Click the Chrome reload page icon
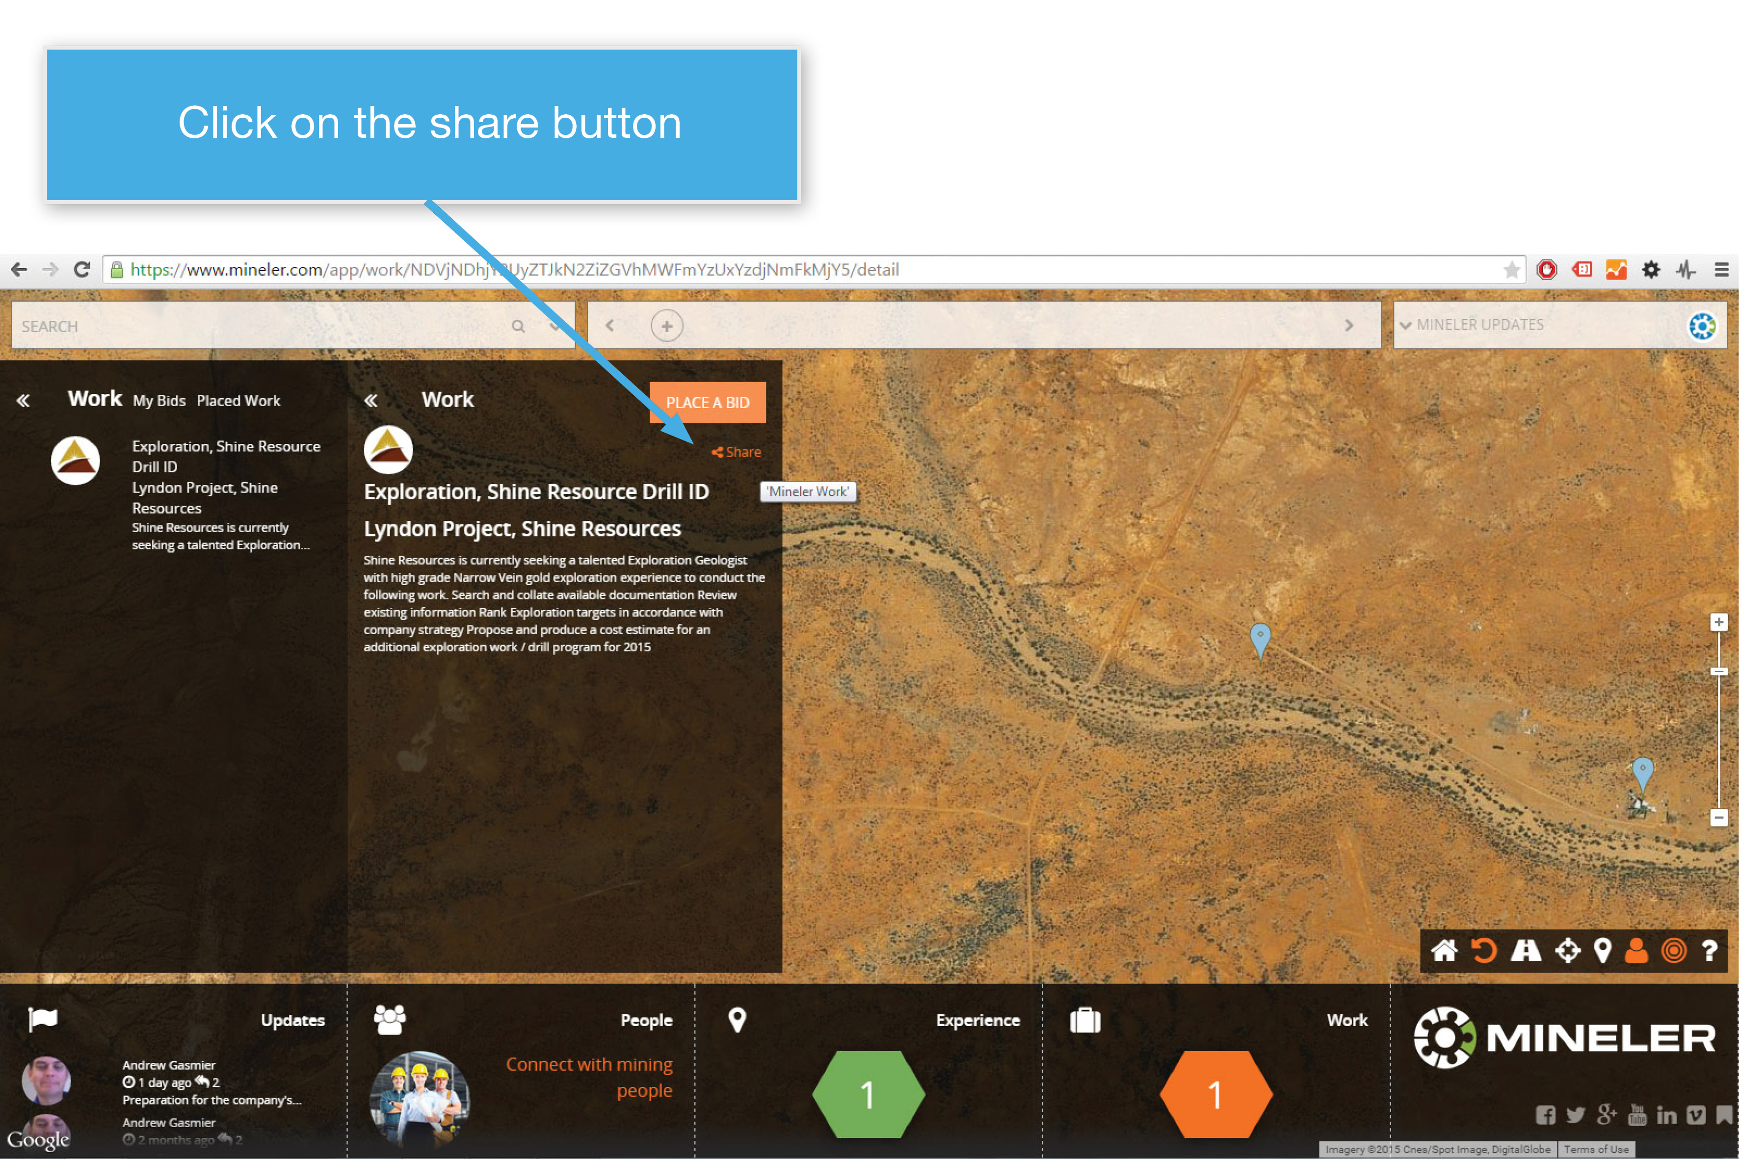 tap(82, 270)
